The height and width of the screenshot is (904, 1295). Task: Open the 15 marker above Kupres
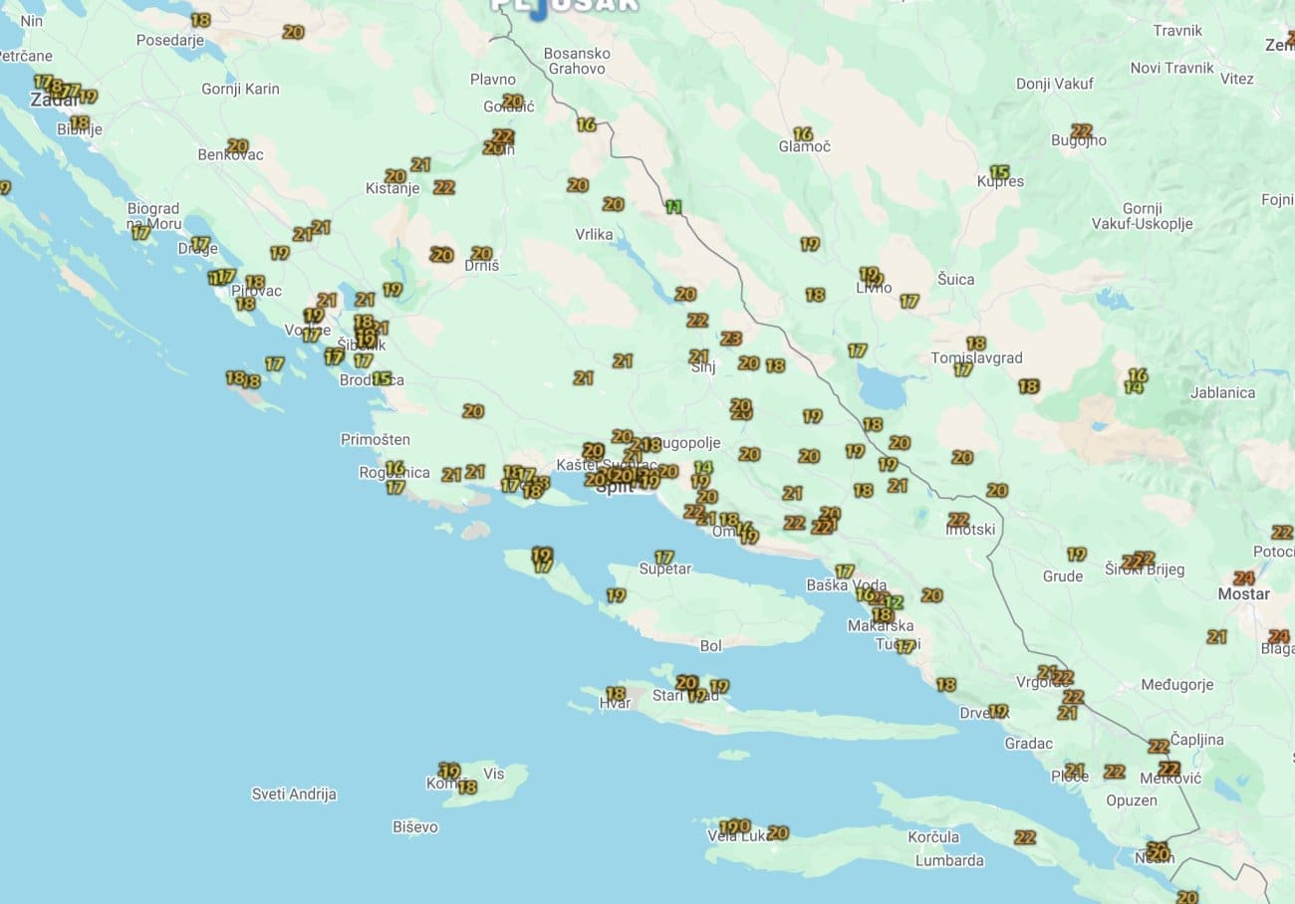(x=999, y=172)
